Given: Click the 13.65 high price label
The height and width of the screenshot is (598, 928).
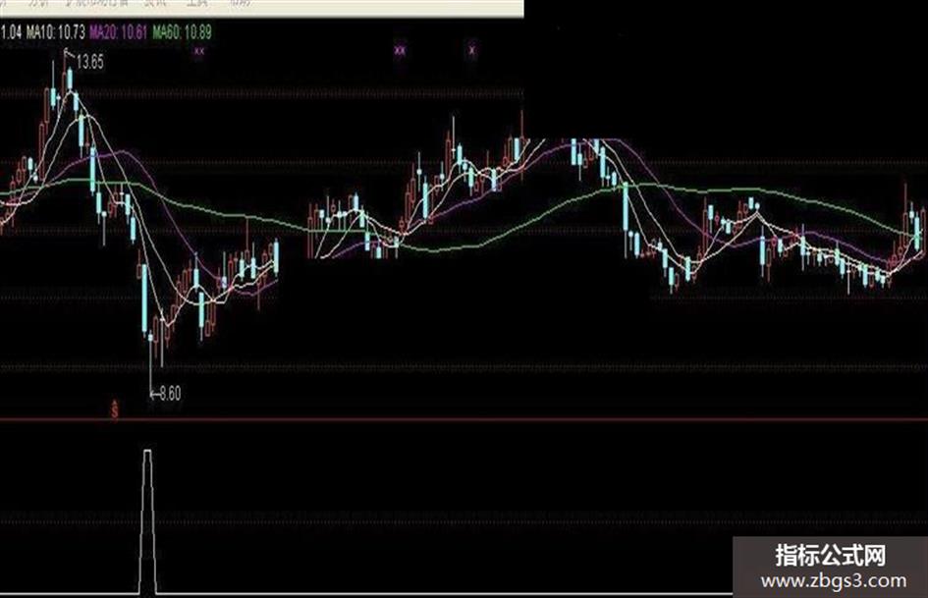Looking at the screenshot, I should pos(90,62).
